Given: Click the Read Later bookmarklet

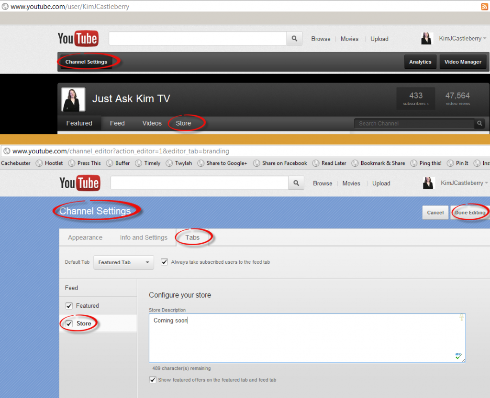Looking at the screenshot, I should (x=329, y=163).
